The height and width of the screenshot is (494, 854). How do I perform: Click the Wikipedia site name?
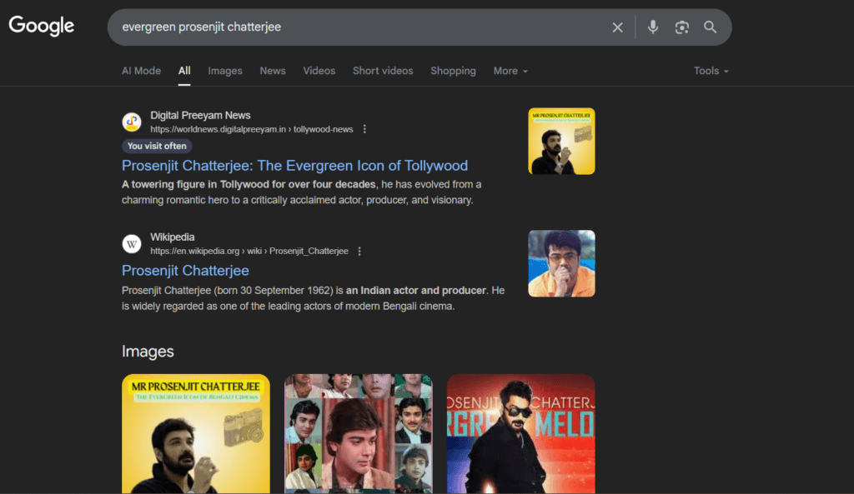(x=173, y=237)
